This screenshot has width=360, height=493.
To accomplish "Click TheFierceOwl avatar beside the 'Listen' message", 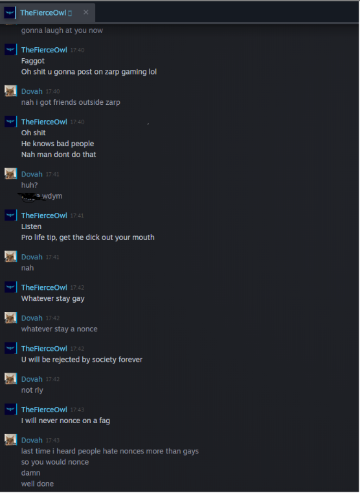I will click(10, 215).
